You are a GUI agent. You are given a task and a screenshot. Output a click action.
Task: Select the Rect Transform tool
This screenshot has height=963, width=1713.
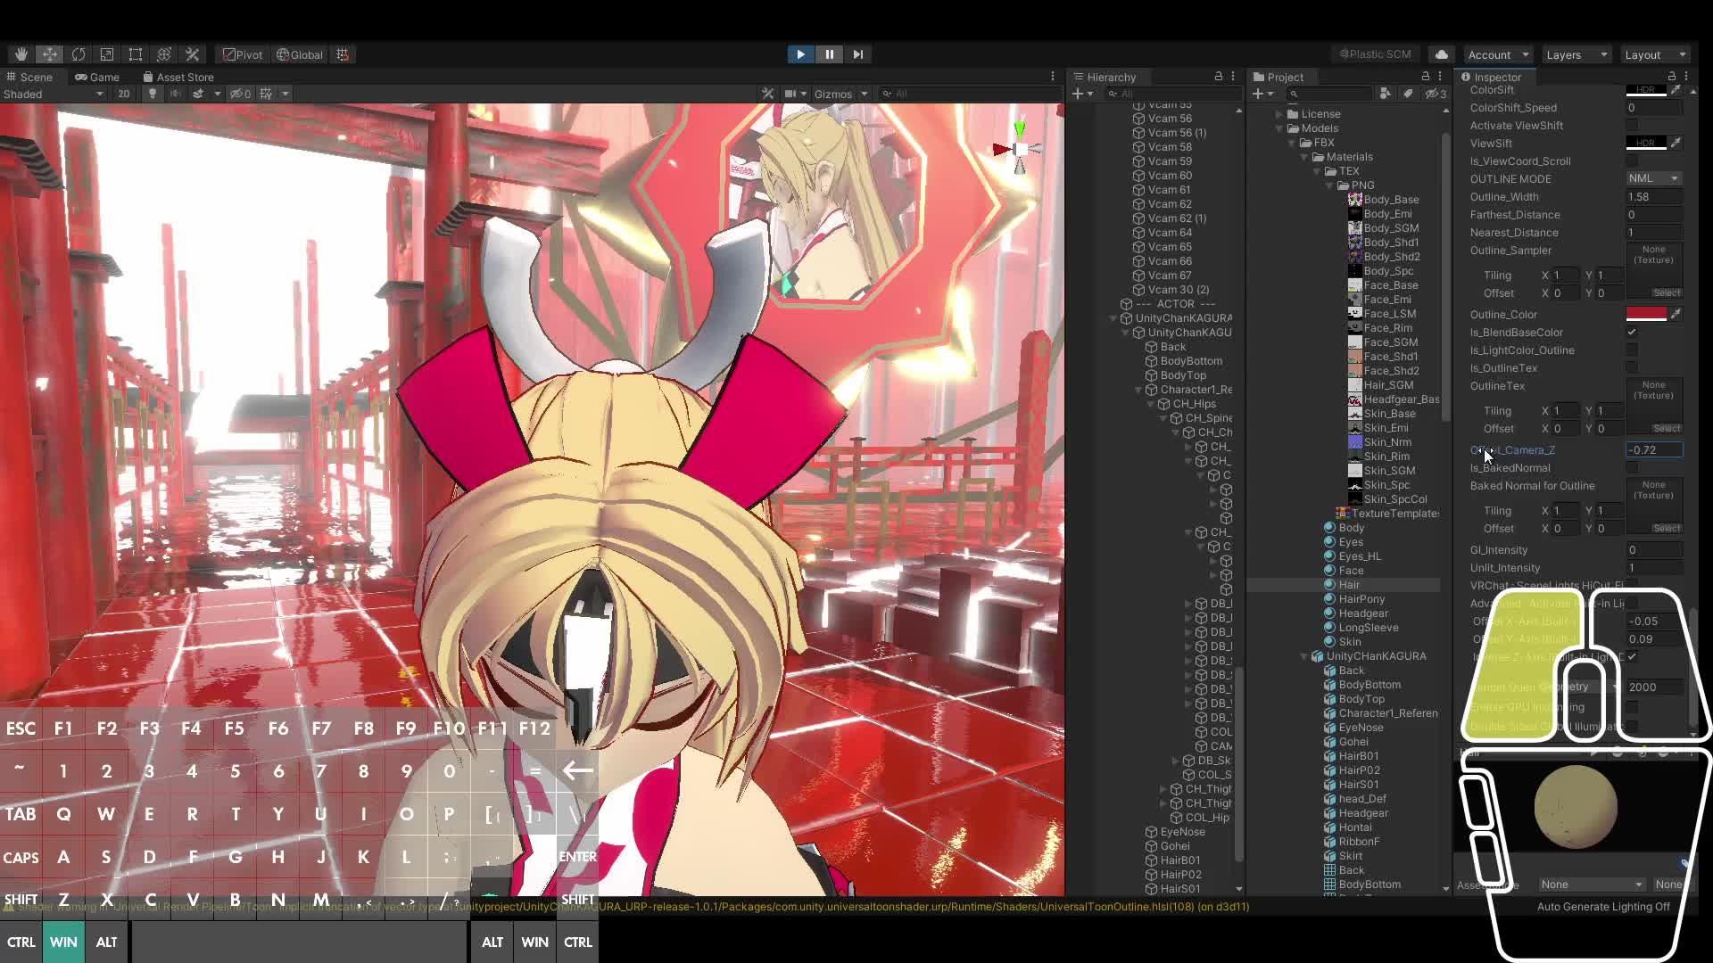136,54
